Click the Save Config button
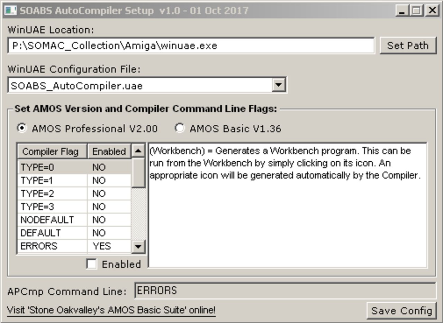443x323 pixels. 401,311
